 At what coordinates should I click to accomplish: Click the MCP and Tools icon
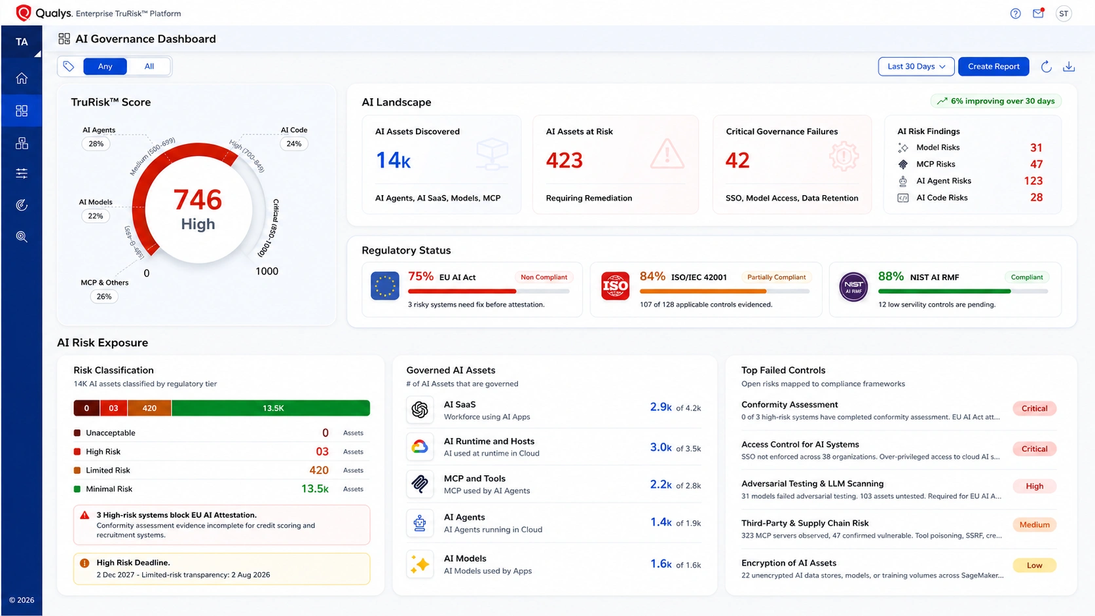click(420, 484)
